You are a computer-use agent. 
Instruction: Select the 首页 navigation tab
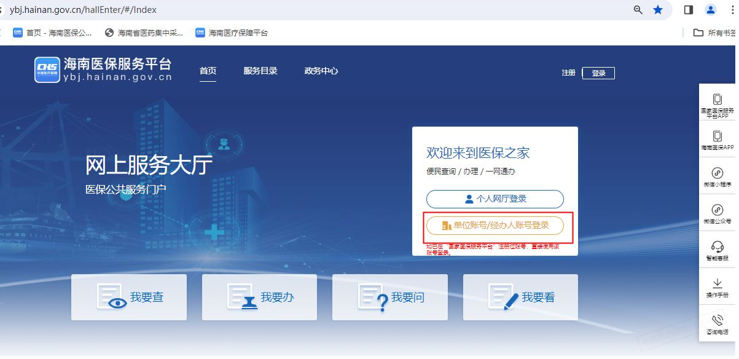coord(208,71)
